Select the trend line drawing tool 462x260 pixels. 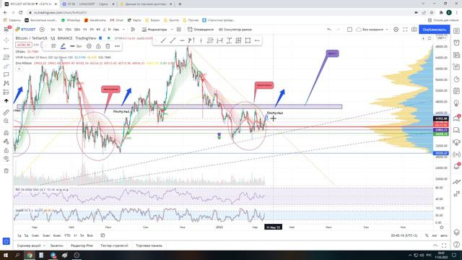click(6, 48)
